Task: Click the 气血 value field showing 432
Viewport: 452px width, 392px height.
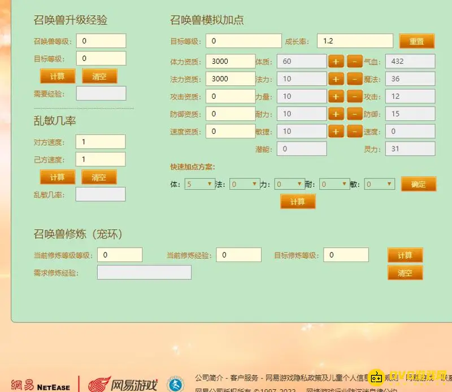Action: coord(410,62)
